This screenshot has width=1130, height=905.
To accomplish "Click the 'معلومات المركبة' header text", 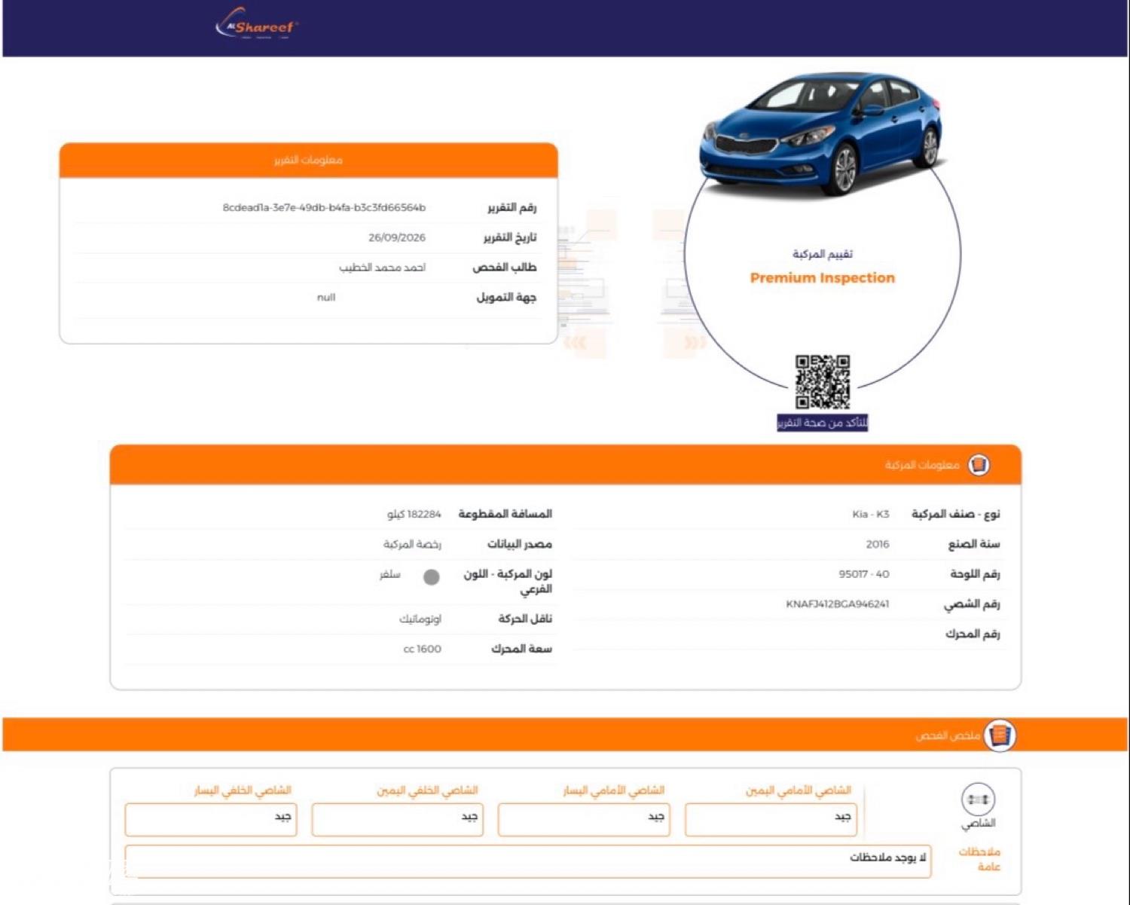I will tap(922, 465).
